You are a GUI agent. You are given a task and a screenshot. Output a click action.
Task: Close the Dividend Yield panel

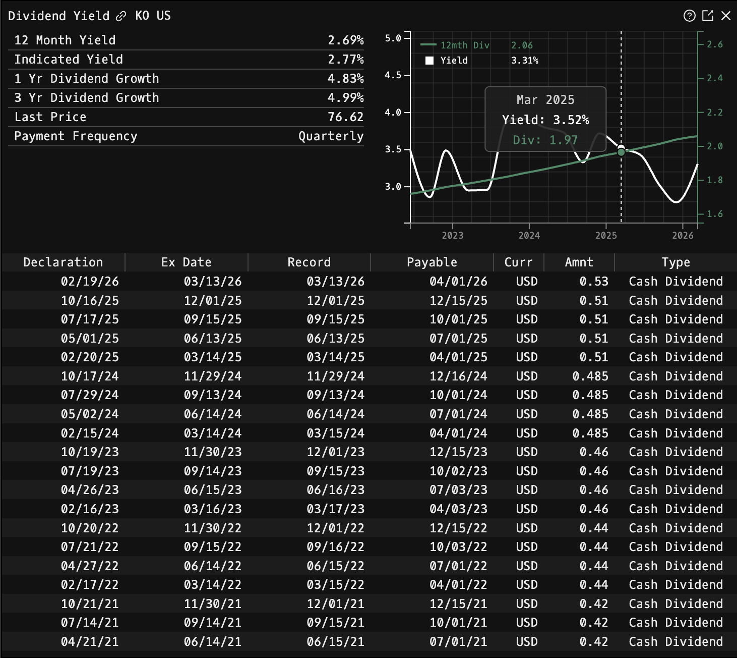[x=726, y=16]
